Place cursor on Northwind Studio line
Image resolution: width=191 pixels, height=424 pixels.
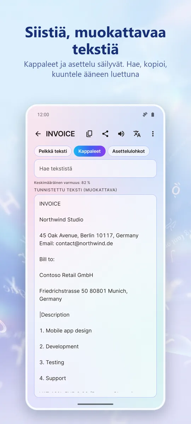pos(61,219)
